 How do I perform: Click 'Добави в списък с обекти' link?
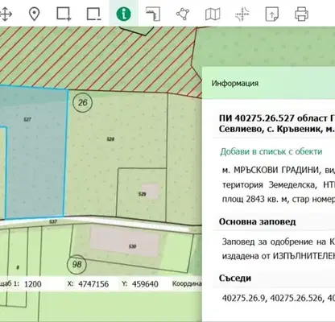tap(271, 151)
